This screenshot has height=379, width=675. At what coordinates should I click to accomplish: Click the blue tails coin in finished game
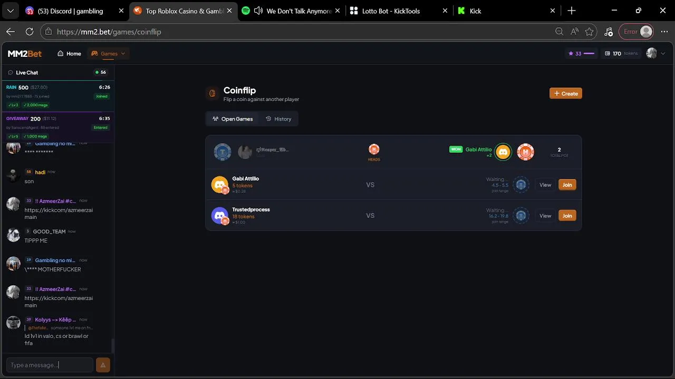pyautogui.click(x=223, y=152)
